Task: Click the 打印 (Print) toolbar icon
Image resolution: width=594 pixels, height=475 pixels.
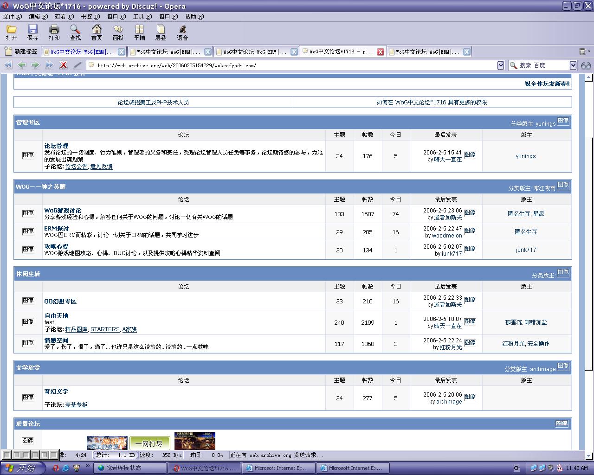Action: (54, 32)
